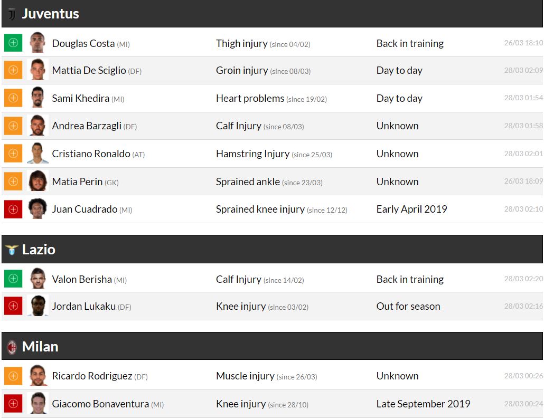Click red status icon beside Jordan Lukaku
The width and height of the screenshot is (544, 419).
(x=13, y=306)
